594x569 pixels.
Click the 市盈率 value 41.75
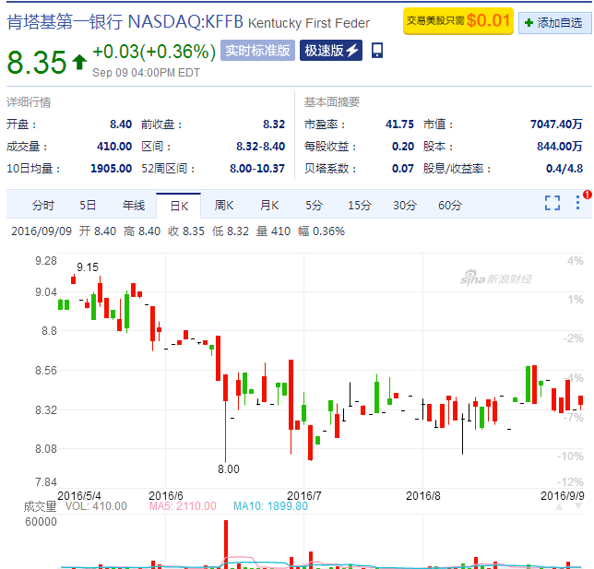[399, 124]
